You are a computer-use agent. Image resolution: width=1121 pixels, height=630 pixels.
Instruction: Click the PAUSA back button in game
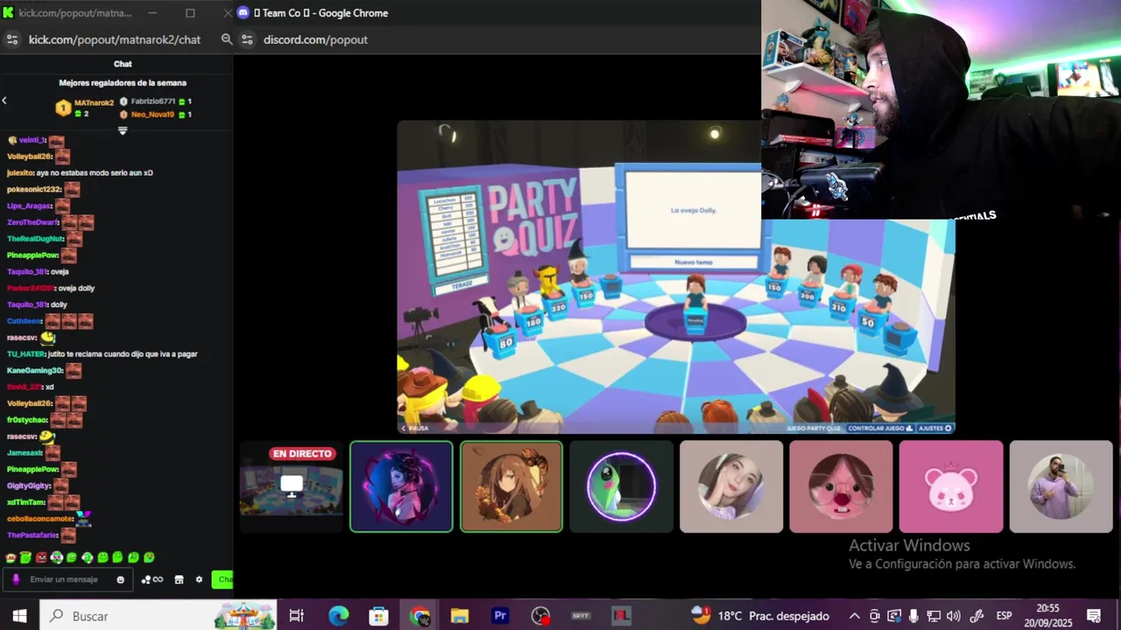pos(414,428)
